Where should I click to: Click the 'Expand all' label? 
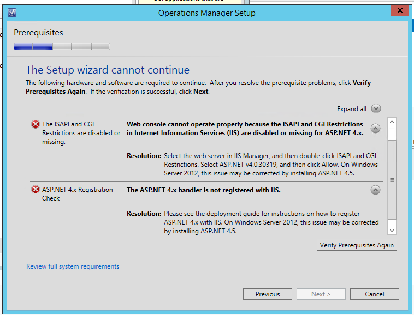tap(351, 109)
